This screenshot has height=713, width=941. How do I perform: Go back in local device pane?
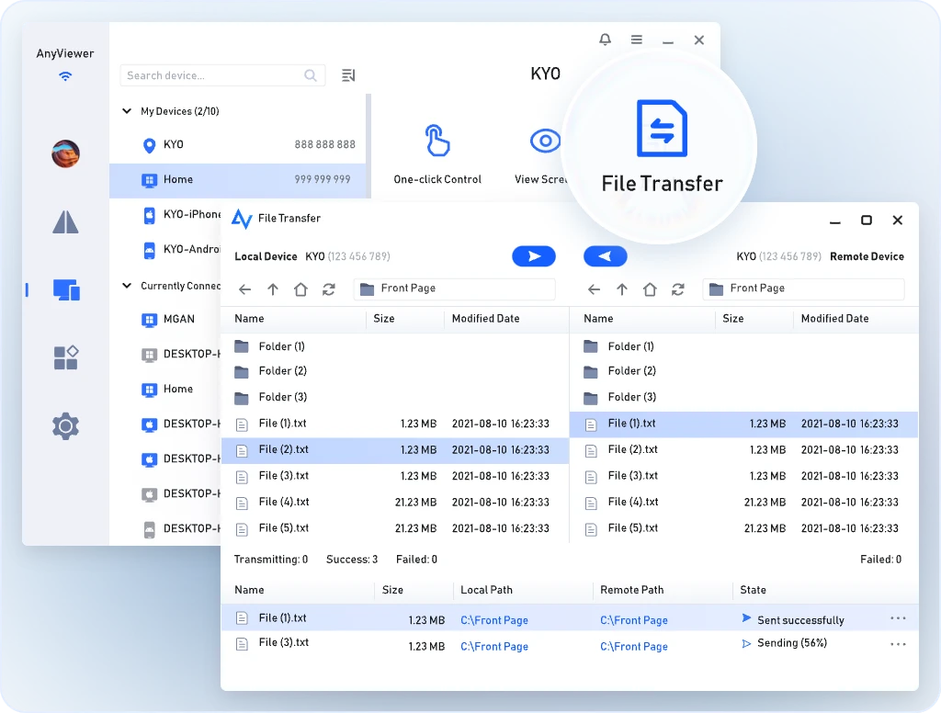point(244,289)
